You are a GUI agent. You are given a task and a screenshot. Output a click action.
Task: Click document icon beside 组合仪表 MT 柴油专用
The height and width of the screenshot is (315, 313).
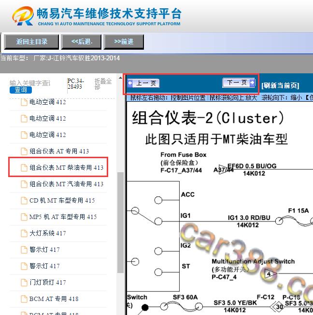[x=24, y=167]
